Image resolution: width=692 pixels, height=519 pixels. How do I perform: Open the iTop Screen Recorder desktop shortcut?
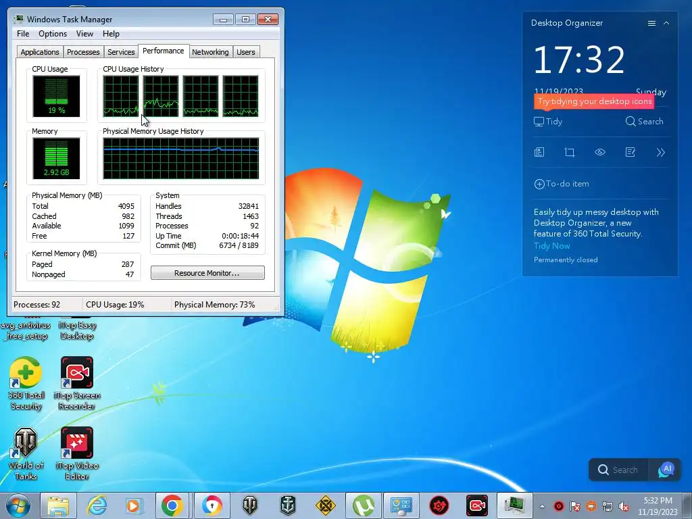pyautogui.click(x=77, y=384)
